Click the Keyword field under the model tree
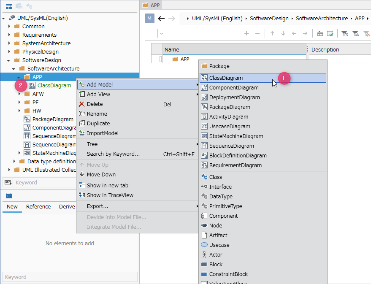The height and width of the screenshot is (284, 371). coord(45,182)
